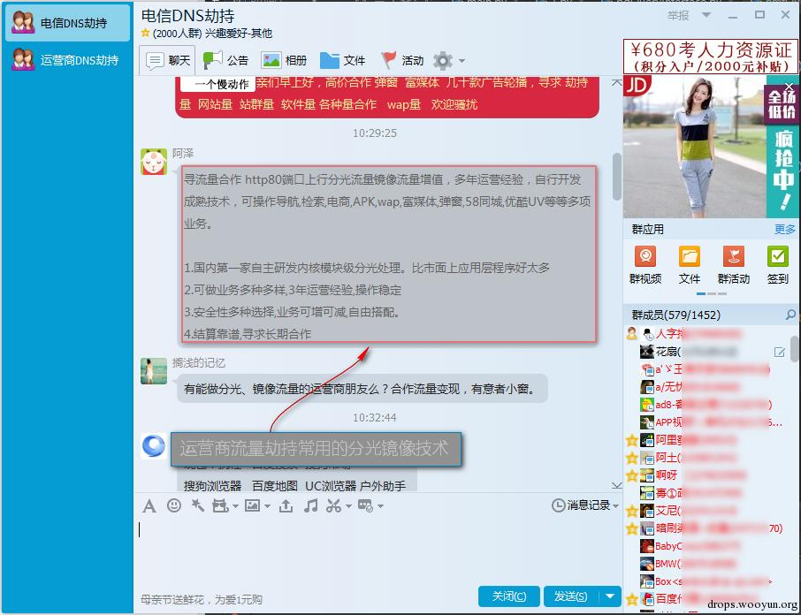Expand the GIF icon dropdown arrow
This screenshot has width=801, height=615.
pyautogui.click(x=235, y=506)
